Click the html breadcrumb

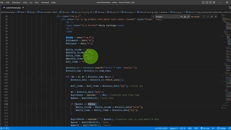[21, 12]
